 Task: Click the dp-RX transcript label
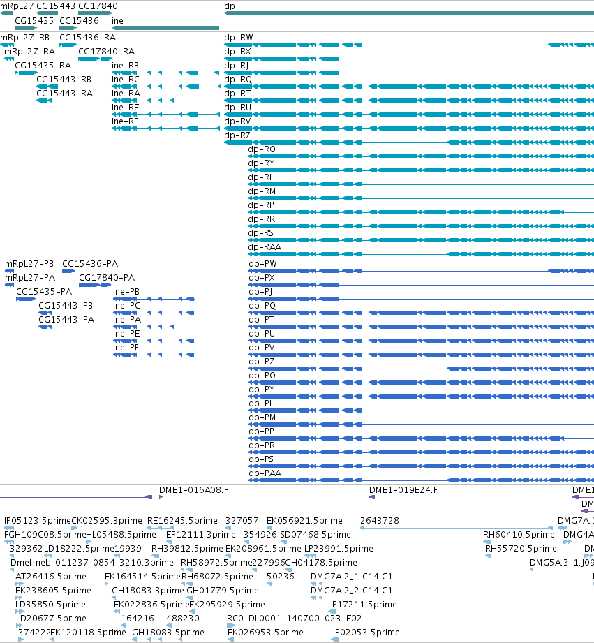(237, 52)
